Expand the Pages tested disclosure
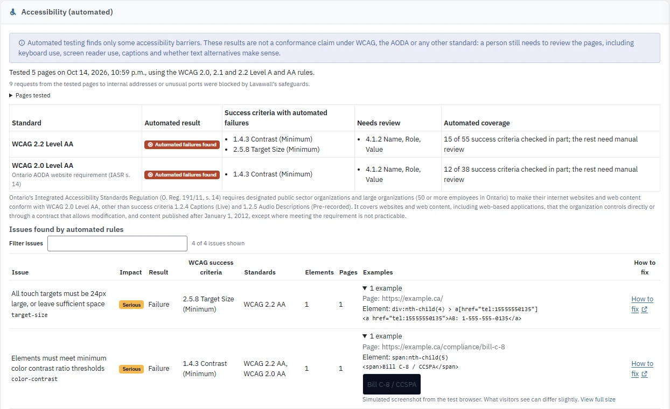Viewport: 670px width, 409px height. click(x=30, y=95)
